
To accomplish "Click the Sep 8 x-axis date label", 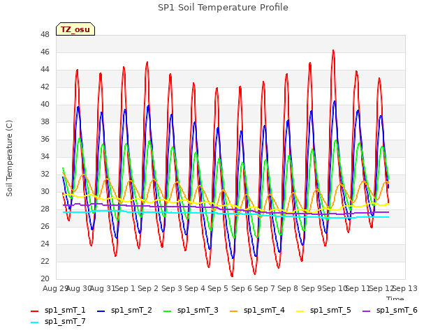I will point(288,288).
